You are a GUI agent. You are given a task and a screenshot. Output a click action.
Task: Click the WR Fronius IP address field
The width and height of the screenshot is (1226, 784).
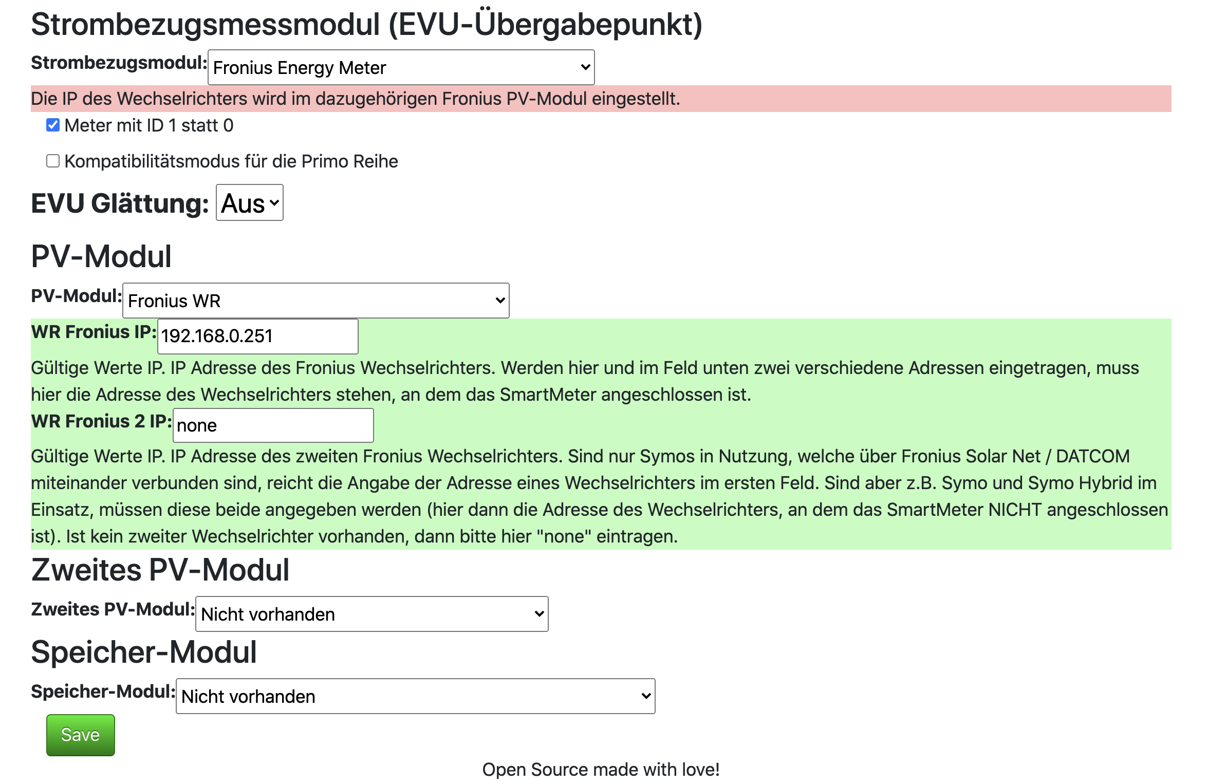click(x=257, y=336)
